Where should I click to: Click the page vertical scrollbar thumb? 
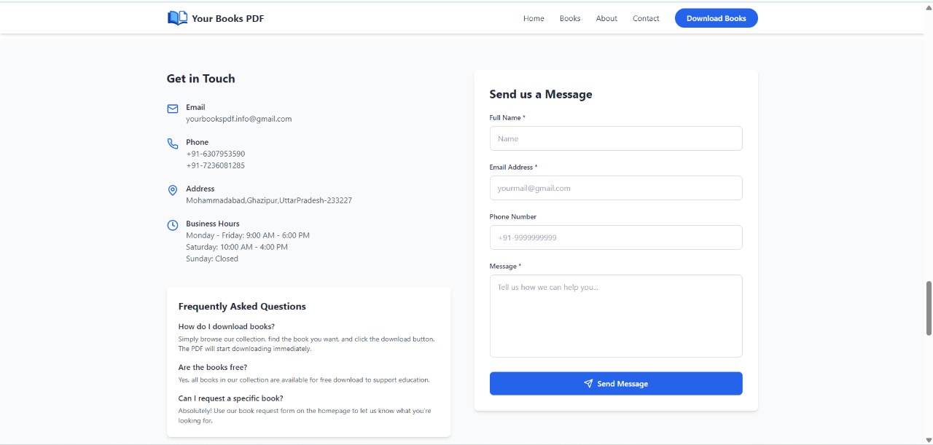[929, 308]
